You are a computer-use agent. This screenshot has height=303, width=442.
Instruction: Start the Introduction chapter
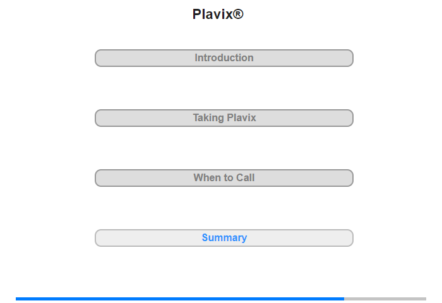pos(224,58)
